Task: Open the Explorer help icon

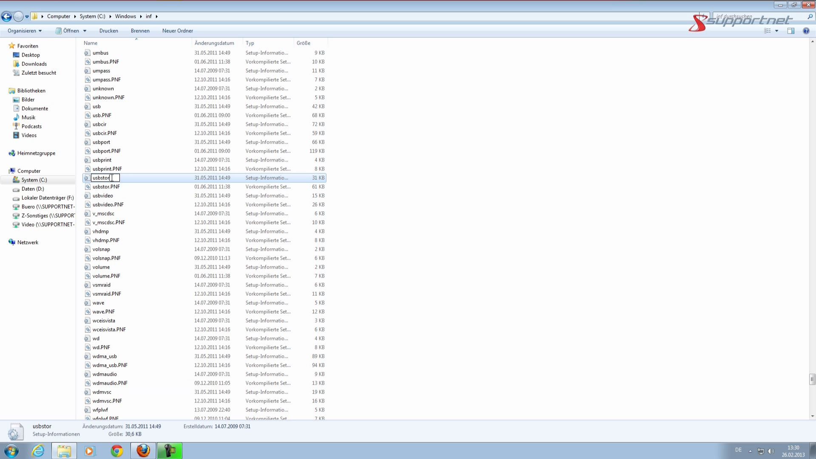Action: coord(806,31)
